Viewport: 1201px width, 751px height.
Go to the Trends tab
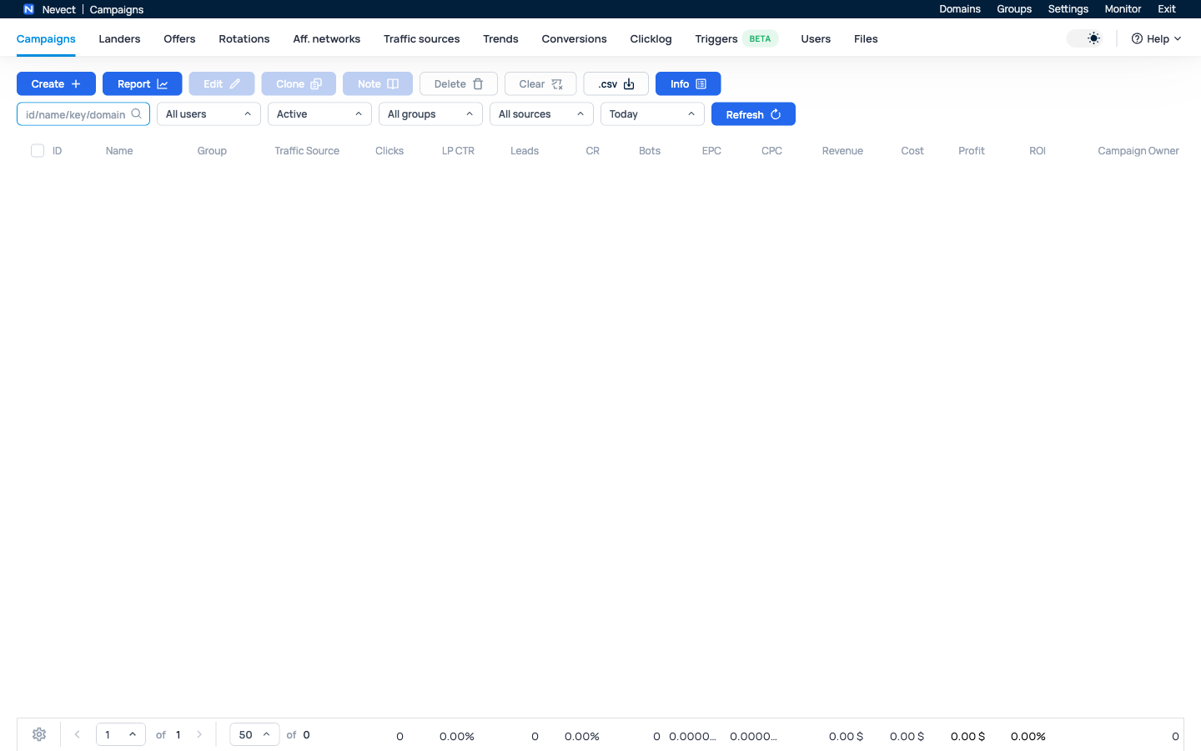pos(500,38)
